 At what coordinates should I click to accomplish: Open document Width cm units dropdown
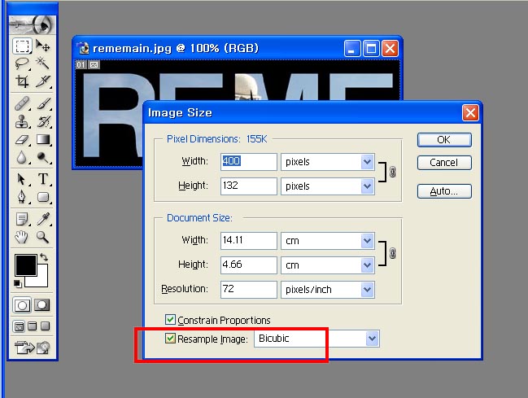(x=367, y=241)
